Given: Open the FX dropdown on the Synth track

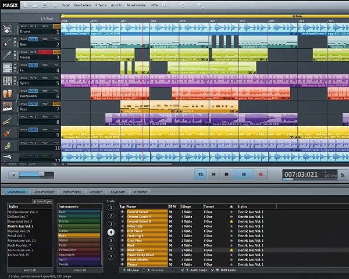Looking at the screenshot, I should 57,78.
